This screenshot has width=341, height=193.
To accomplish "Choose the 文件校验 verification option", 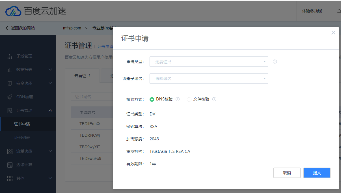I will pos(189,99).
